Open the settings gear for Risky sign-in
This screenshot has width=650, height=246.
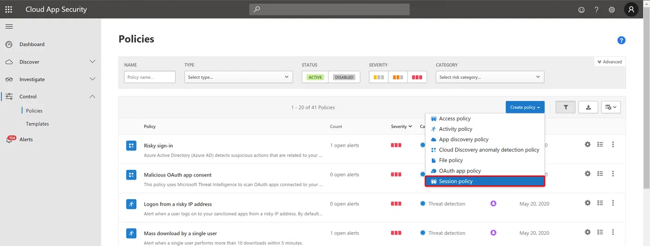pos(588,145)
